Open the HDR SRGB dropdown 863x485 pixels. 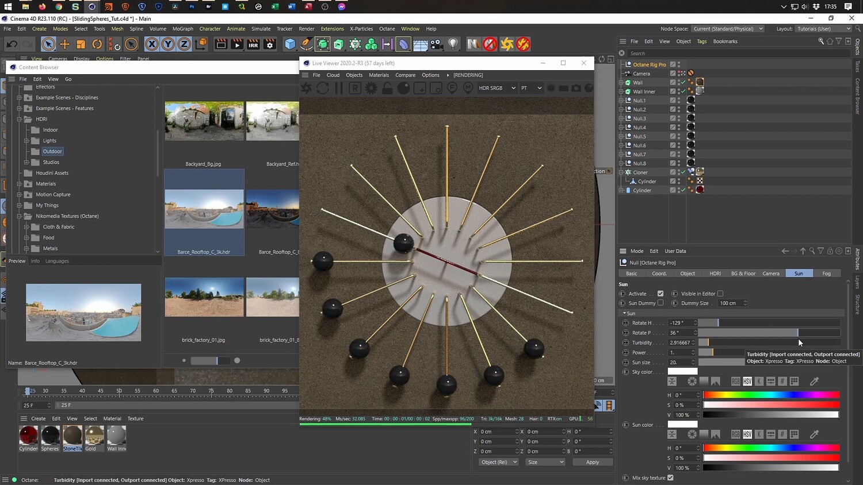(x=497, y=88)
